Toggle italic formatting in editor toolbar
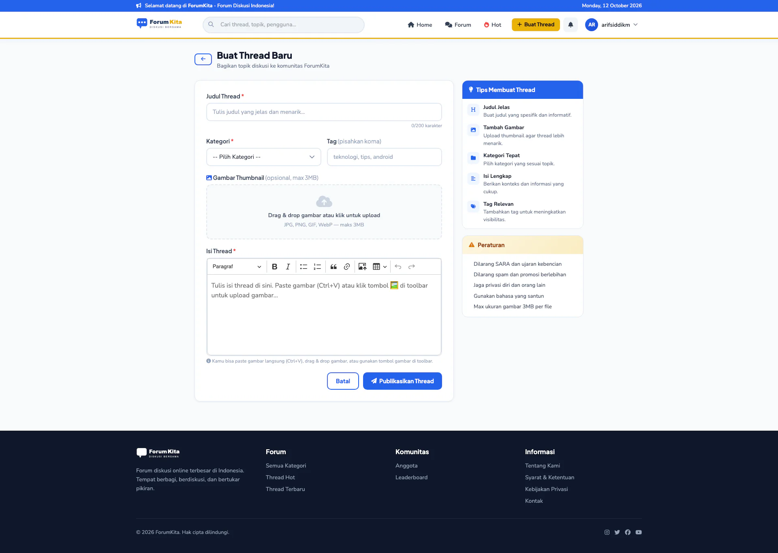Screen dimensions: 778x553 (x=288, y=267)
